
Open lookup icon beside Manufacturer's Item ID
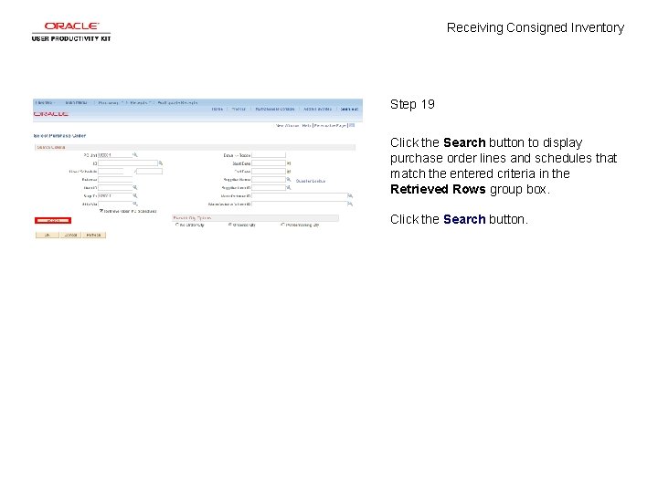[x=350, y=204]
